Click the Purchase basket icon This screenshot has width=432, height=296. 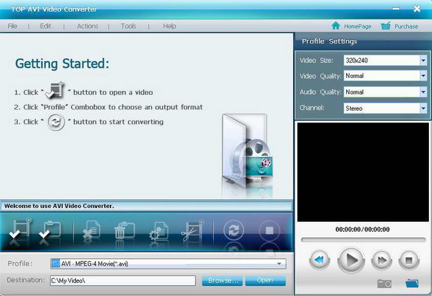click(386, 26)
